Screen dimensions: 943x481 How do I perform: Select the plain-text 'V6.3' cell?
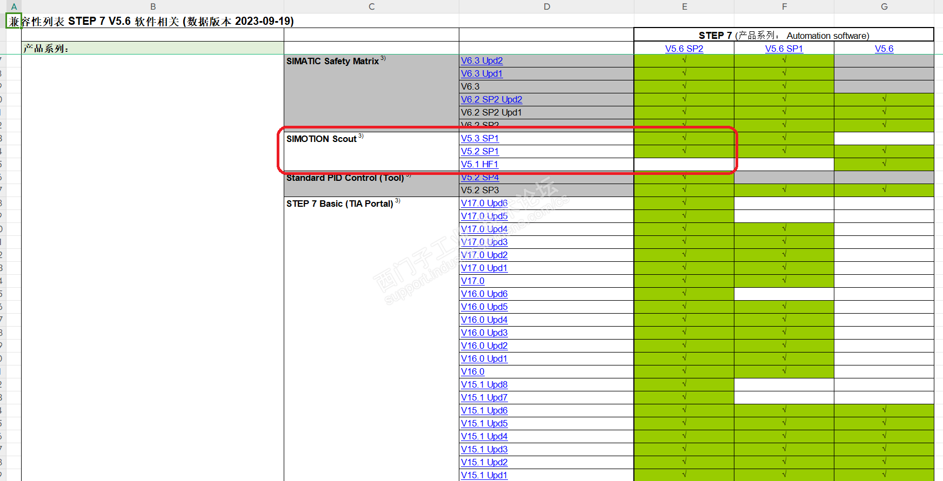click(x=546, y=87)
